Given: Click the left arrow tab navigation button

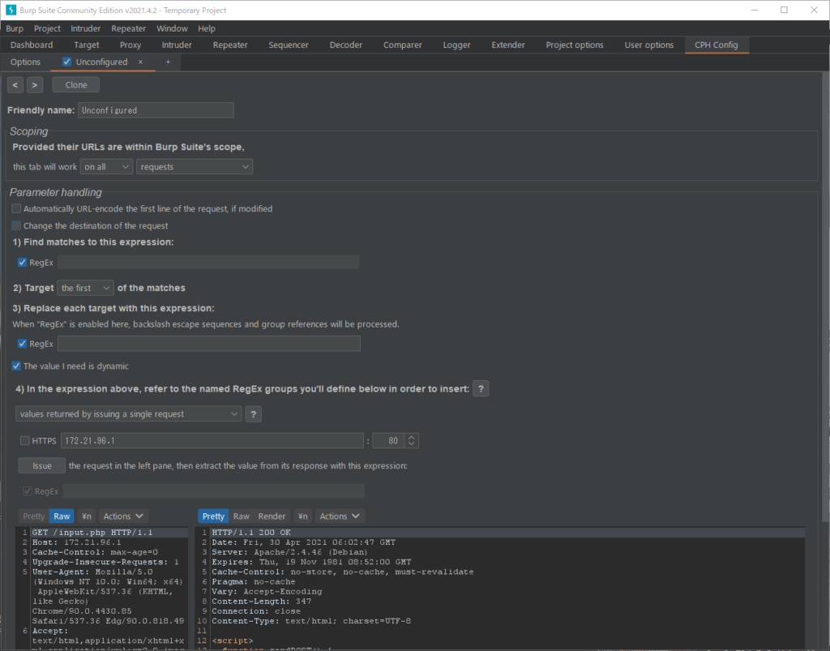Looking at the screenshot, I should coord(15,84).
